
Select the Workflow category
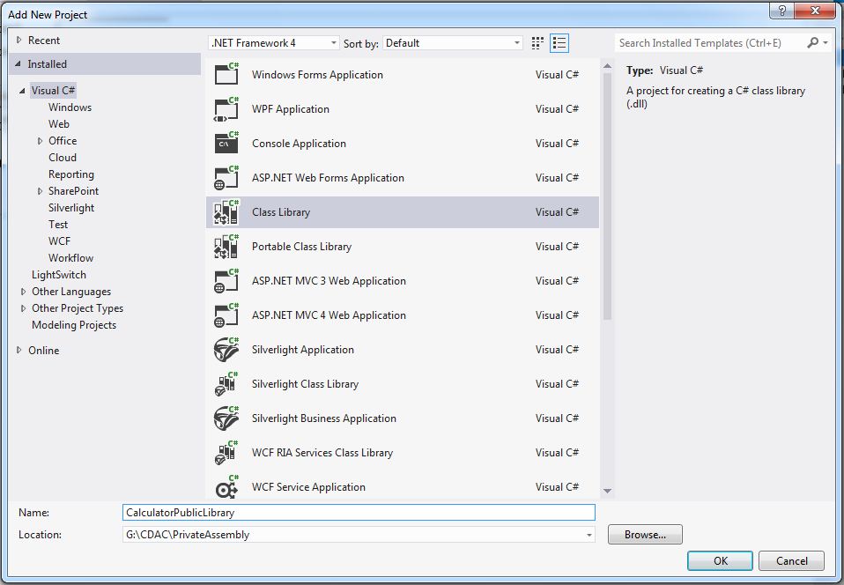click(70, 258)
